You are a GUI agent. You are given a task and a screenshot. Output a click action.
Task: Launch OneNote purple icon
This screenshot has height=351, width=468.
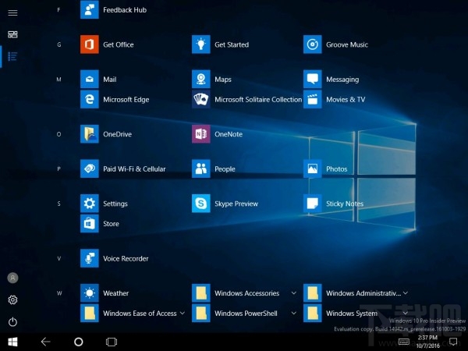click(201, 134)
